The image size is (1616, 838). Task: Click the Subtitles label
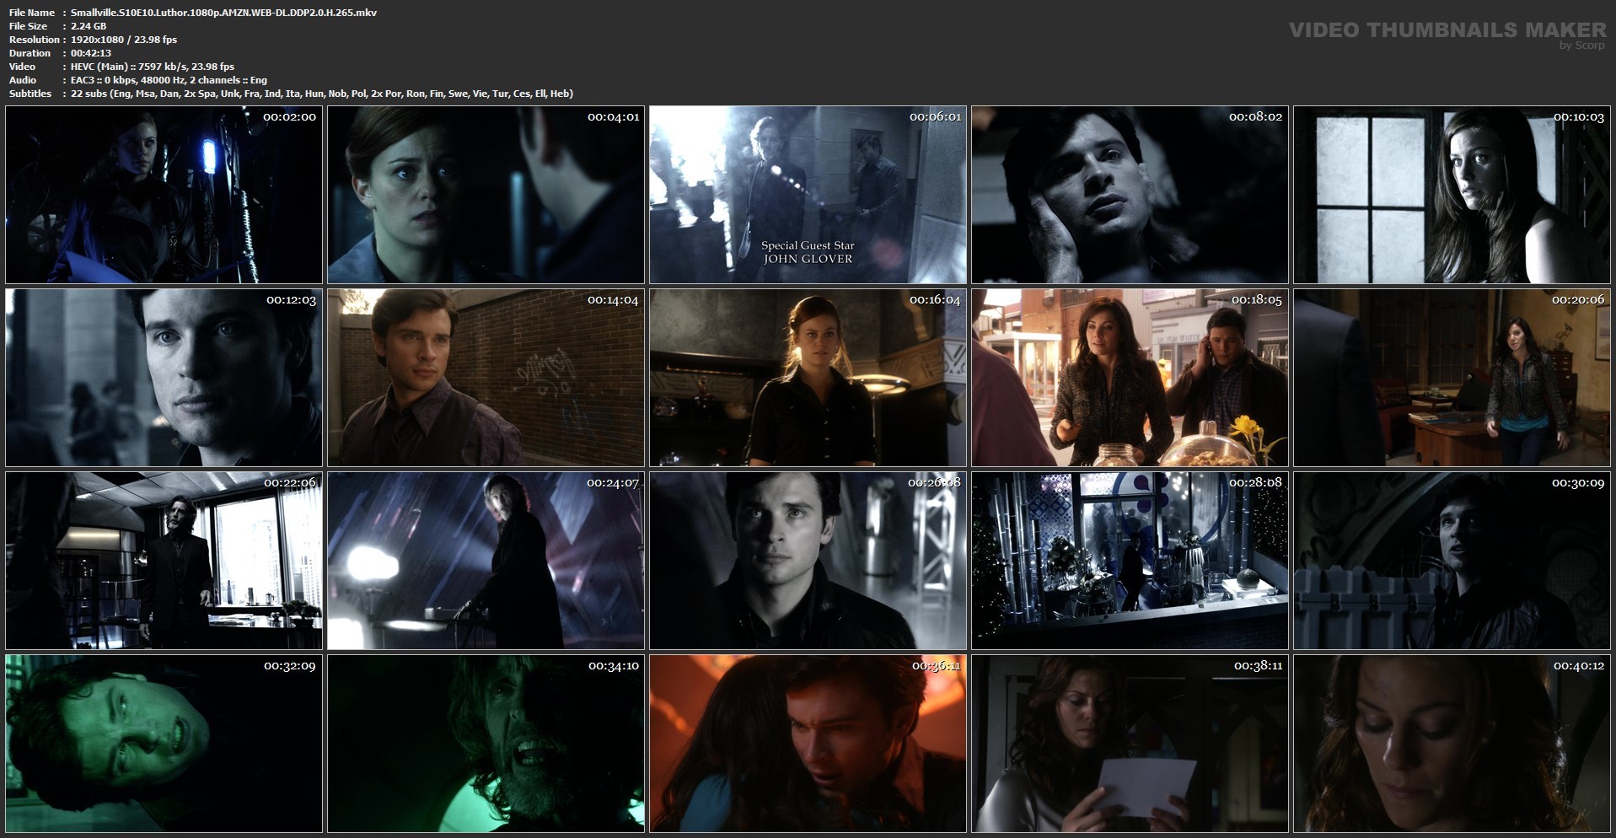pyautogui.click(x=30, y=94)
